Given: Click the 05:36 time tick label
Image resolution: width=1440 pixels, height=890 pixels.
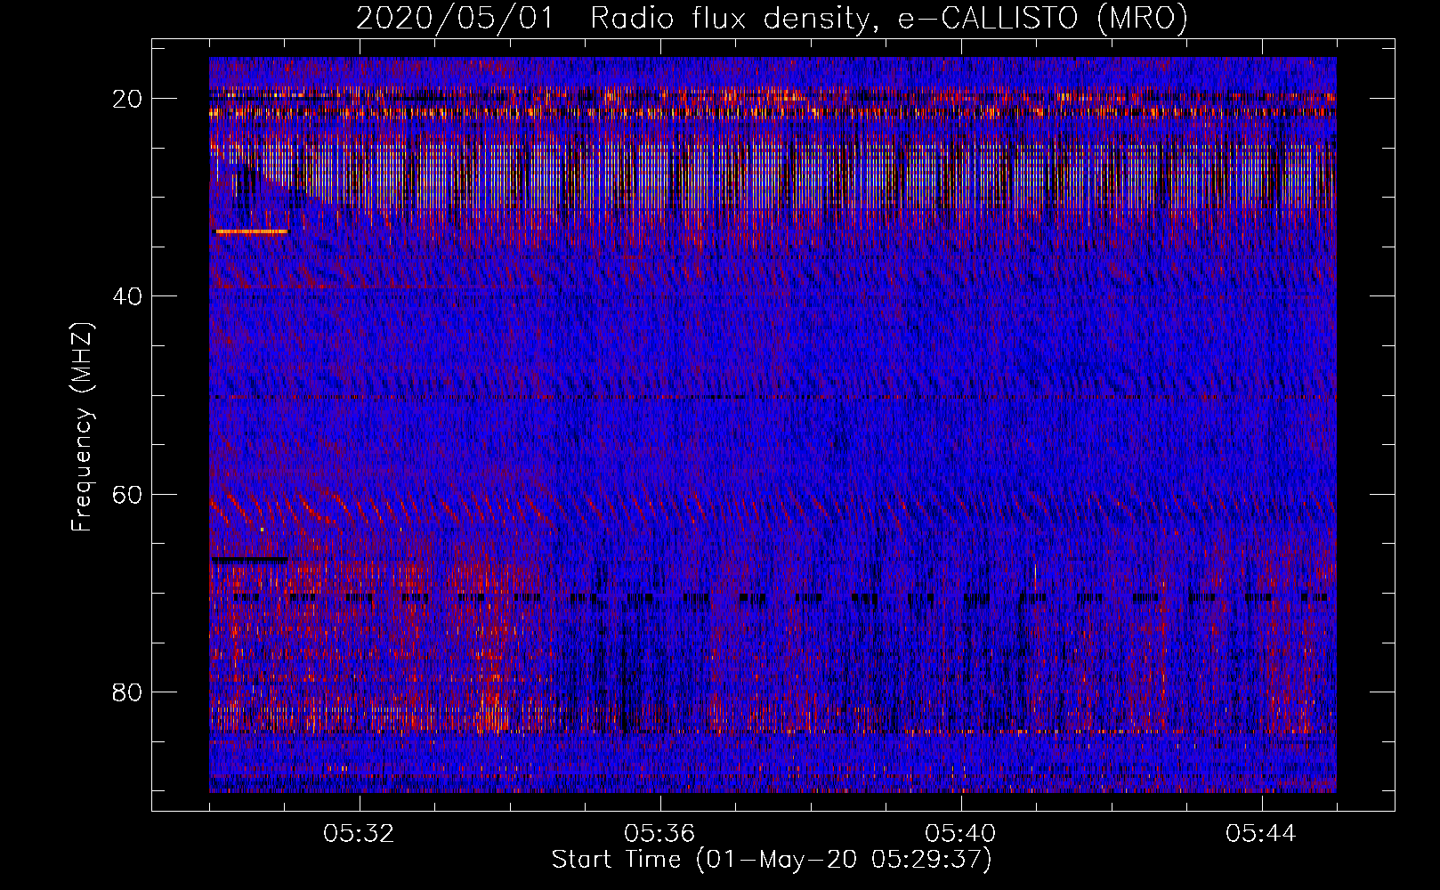Looking at the screenshot, I should pyautogui.click(x=659, y=834).
